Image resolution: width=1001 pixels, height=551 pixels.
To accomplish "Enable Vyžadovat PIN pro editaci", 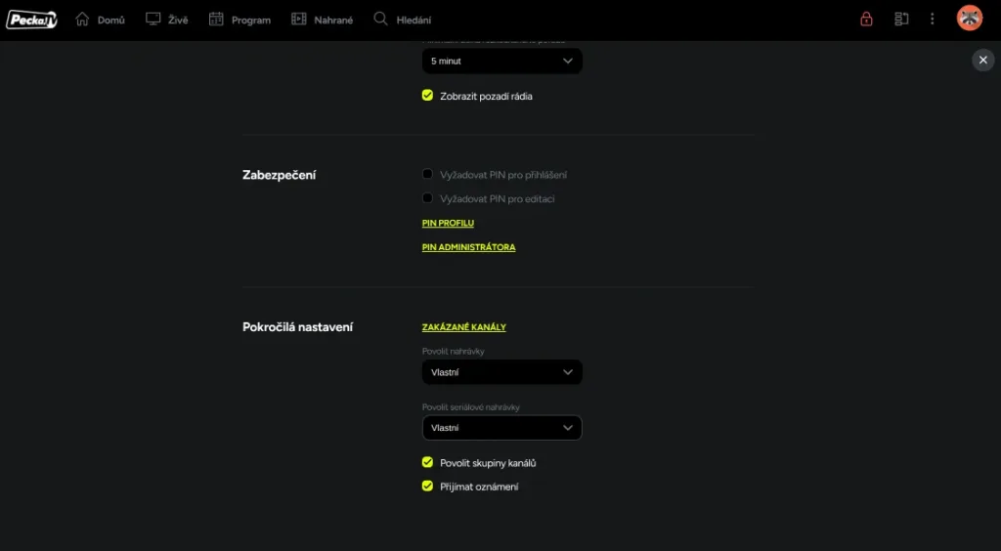I will tap(427, 198).
